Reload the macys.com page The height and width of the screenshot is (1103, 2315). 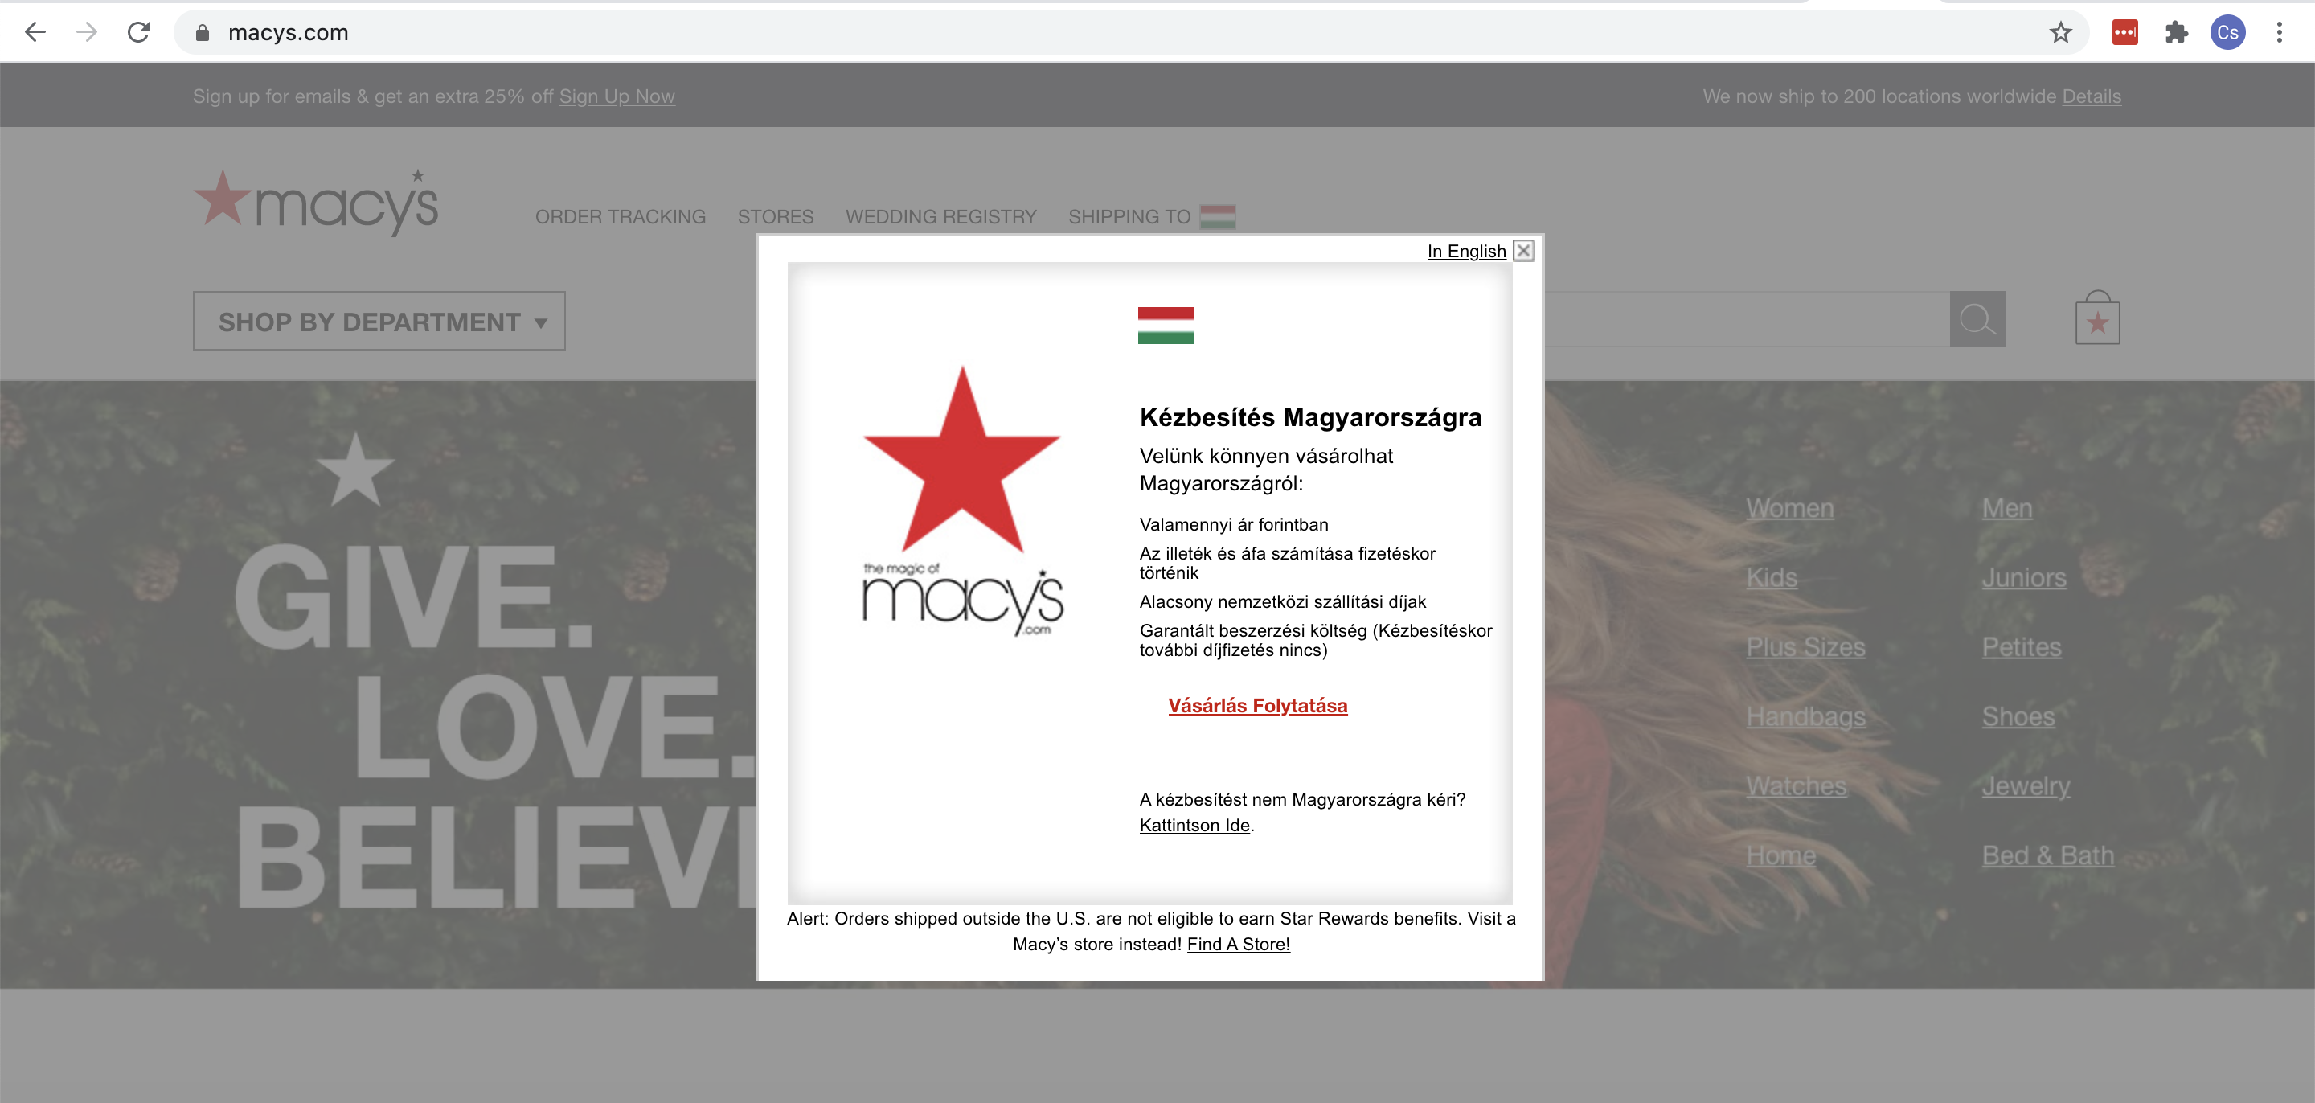point(138,32)
